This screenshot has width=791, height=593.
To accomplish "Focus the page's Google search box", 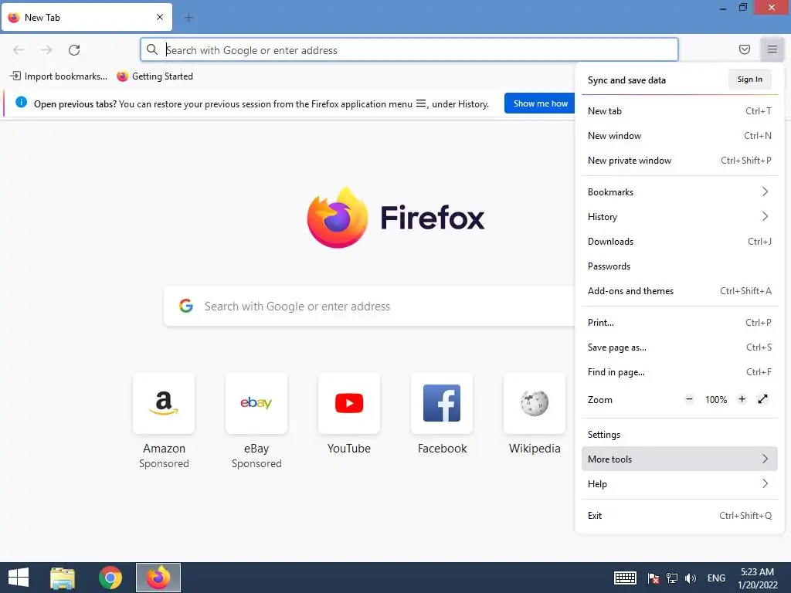I will pyautogui.click(x=371, y=306).
